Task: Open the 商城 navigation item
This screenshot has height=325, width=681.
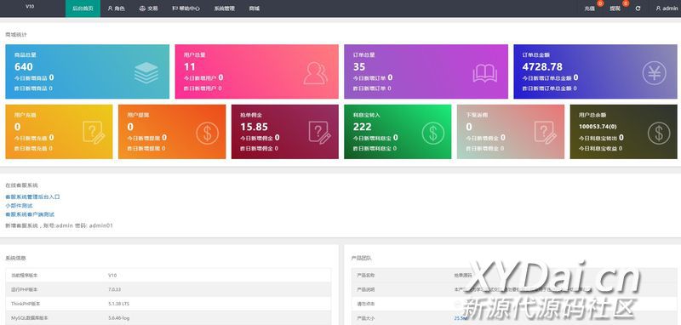Action: pyautogui.click(x=254, y=9)
